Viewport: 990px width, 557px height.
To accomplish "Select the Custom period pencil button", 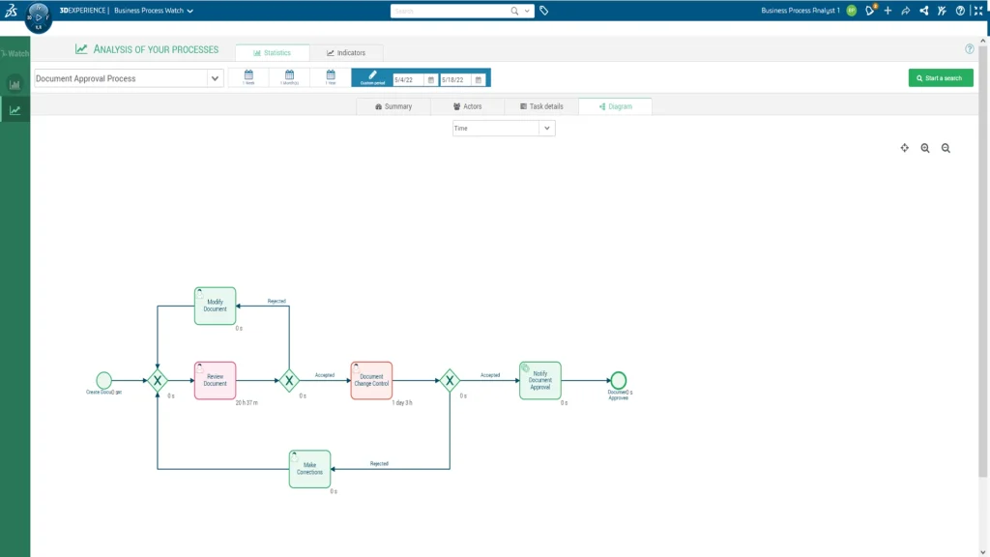I will [x=372, y=77].
